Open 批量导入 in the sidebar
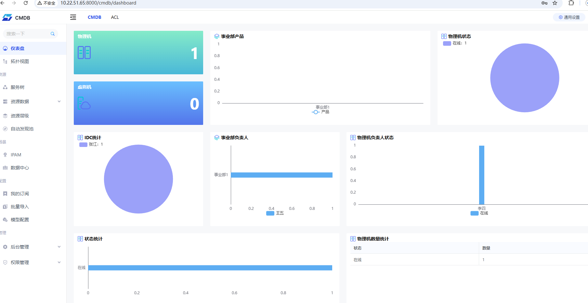This screenshot has width=588, height=303. pos(33,207)
